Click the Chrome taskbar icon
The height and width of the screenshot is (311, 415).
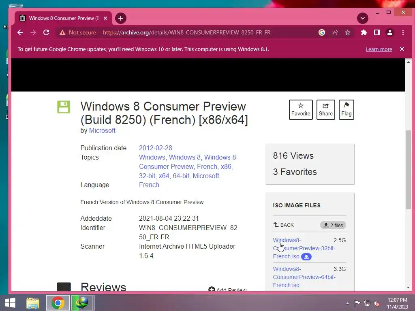point(58,303)
